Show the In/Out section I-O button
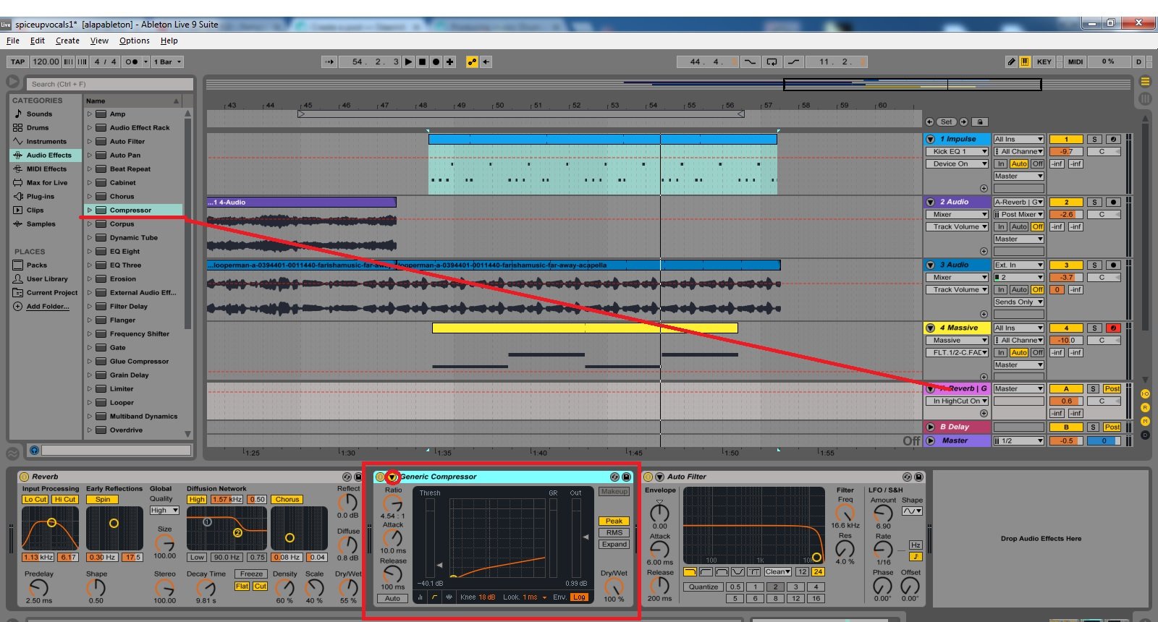 (1145, 394)
